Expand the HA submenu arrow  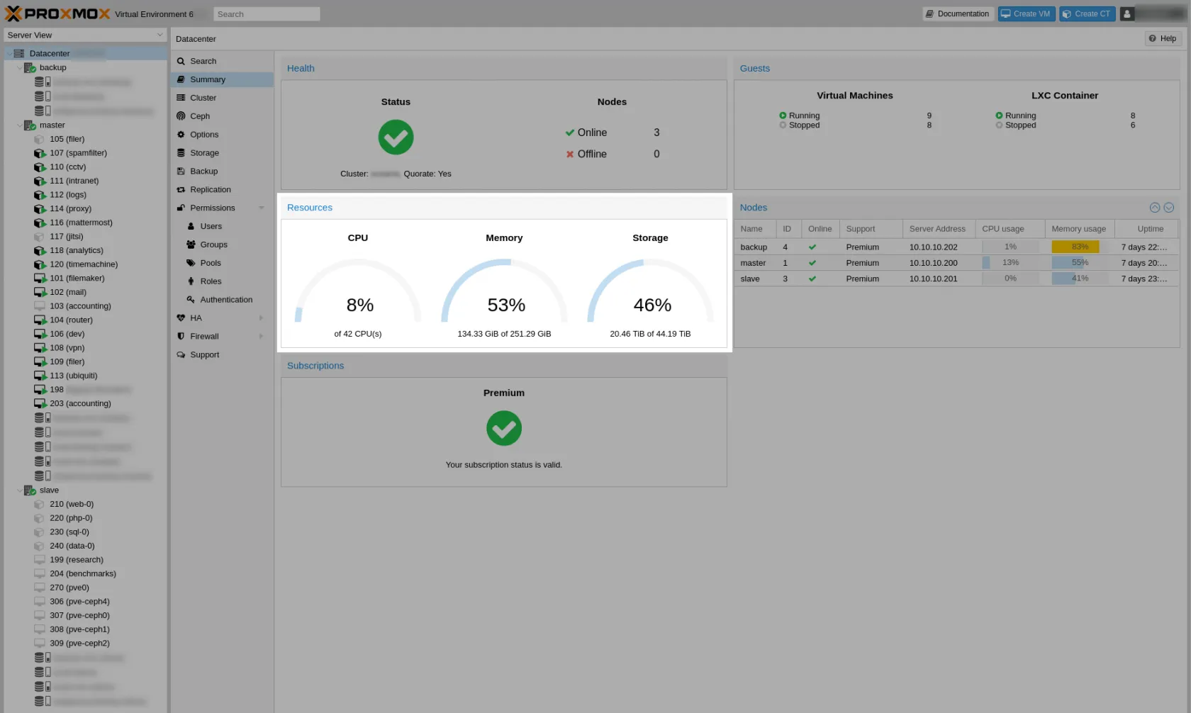point(262,318)
